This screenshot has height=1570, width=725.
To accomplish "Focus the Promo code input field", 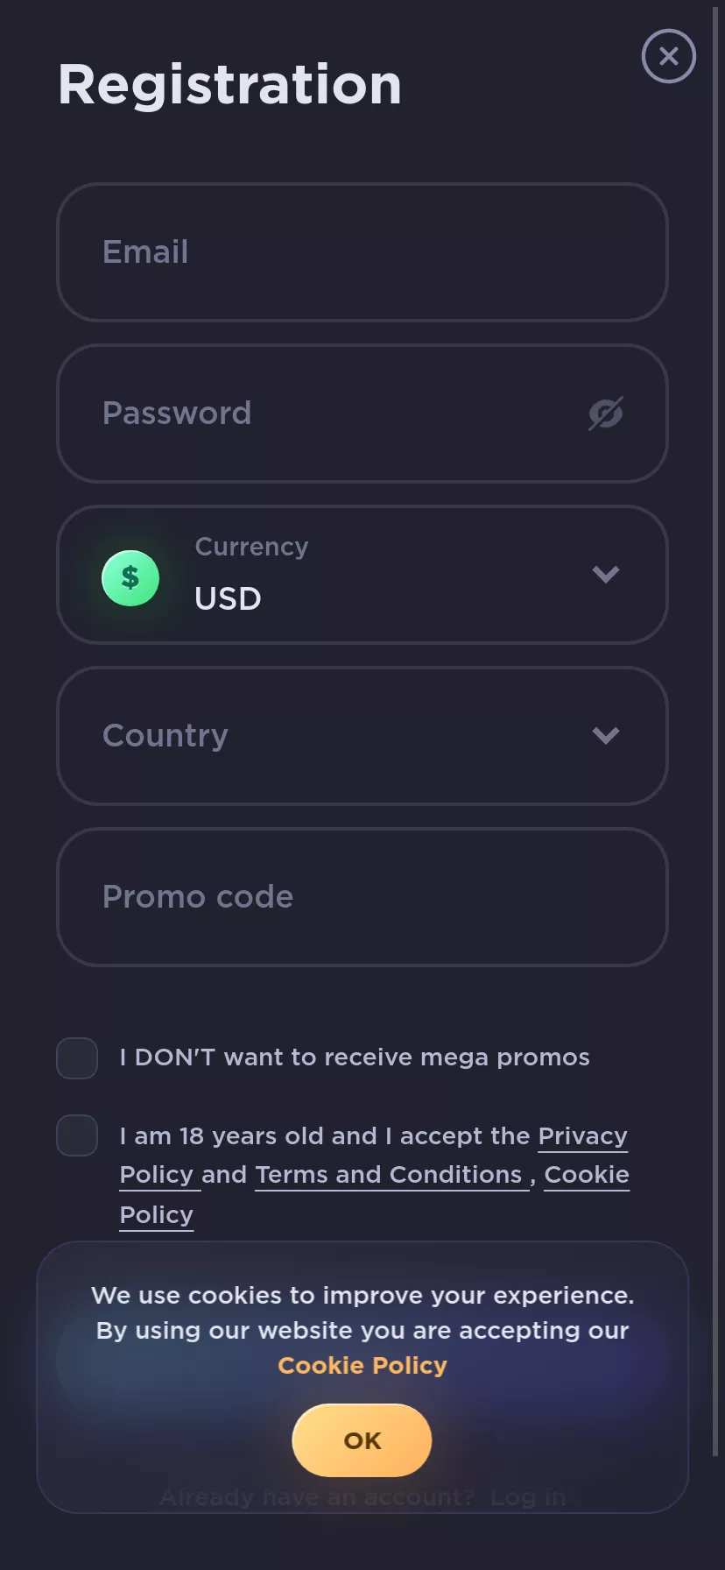I will (362, 897).
